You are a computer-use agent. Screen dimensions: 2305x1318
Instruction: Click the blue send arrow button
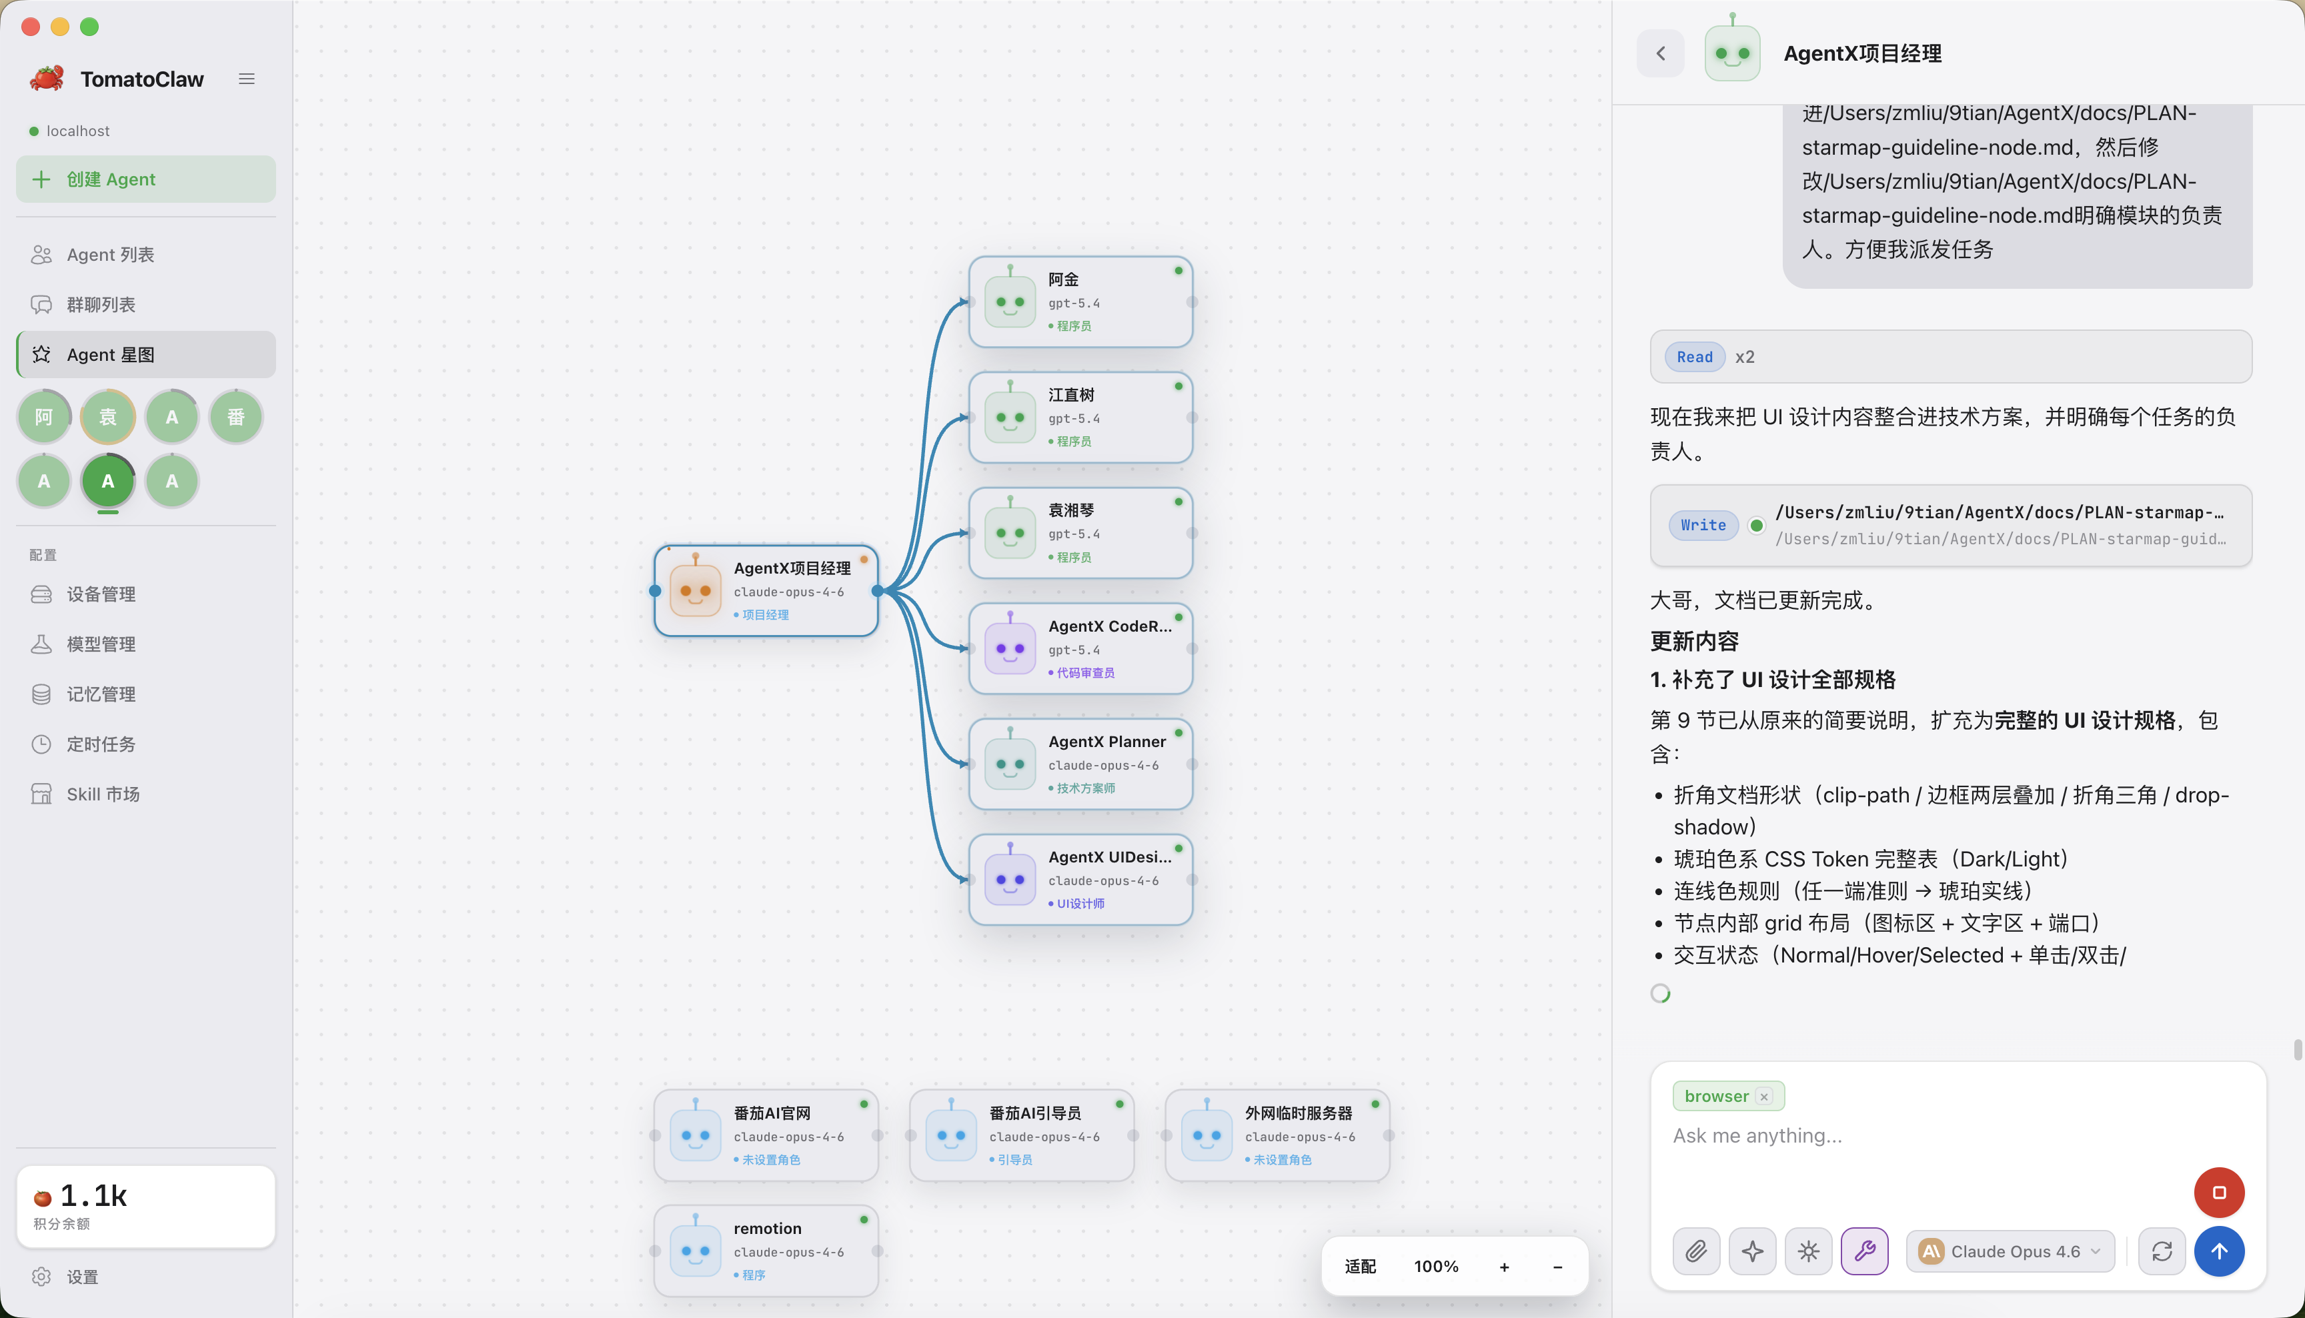click(2219, 1251)
